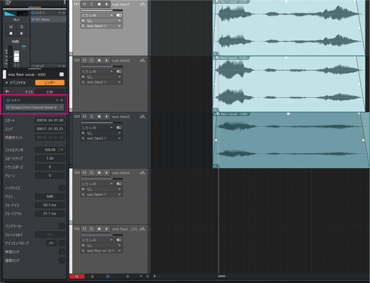
Task: Solo track 121 wez fake1
Action: coord(91,4)
